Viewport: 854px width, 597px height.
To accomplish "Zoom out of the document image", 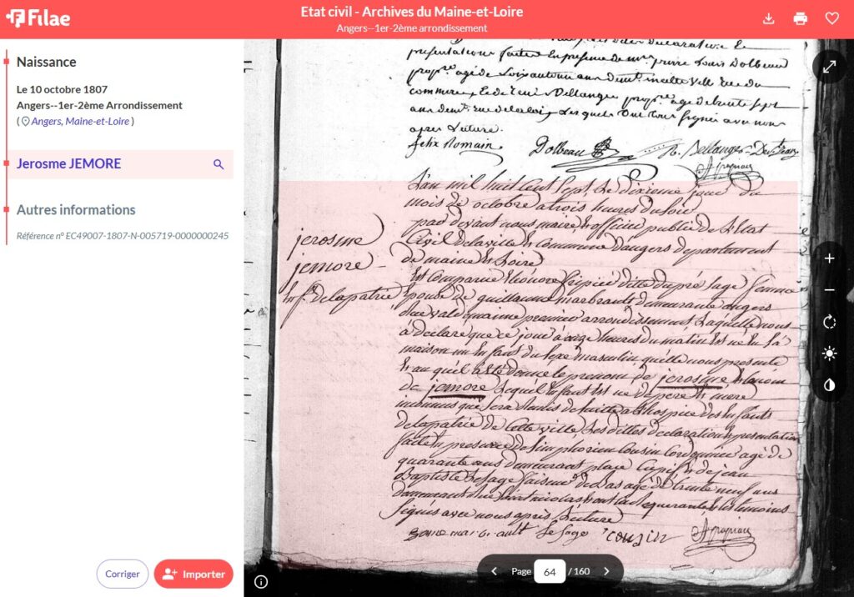I will pos(829,290).
